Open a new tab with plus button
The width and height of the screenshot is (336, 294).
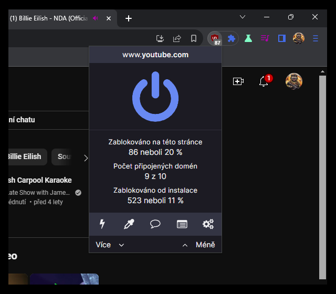click(x=128, y=18)
